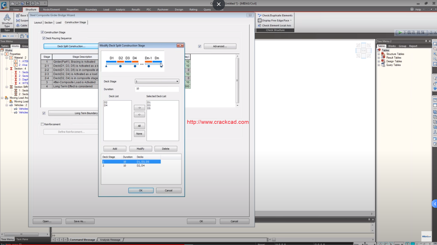437x245 pixels.
Task: Click the Duration input field
Action: [x=157, y=89]
